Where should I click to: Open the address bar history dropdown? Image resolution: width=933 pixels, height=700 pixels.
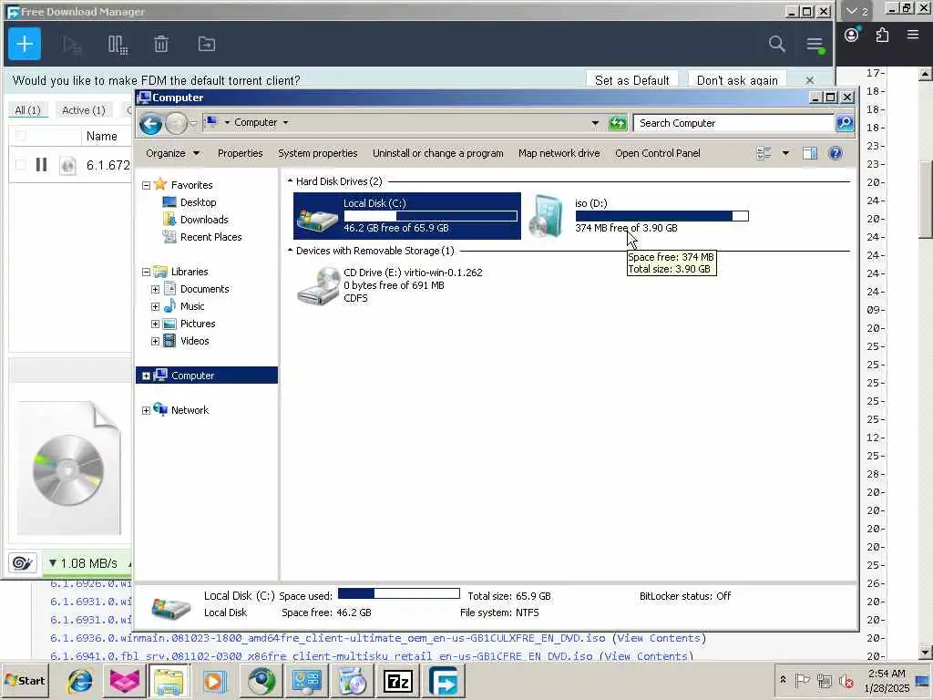pyautogui.click(x=595, y=123)
